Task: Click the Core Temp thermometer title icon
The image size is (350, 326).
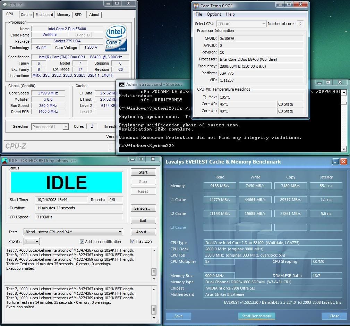Action: tap(196, 6)
